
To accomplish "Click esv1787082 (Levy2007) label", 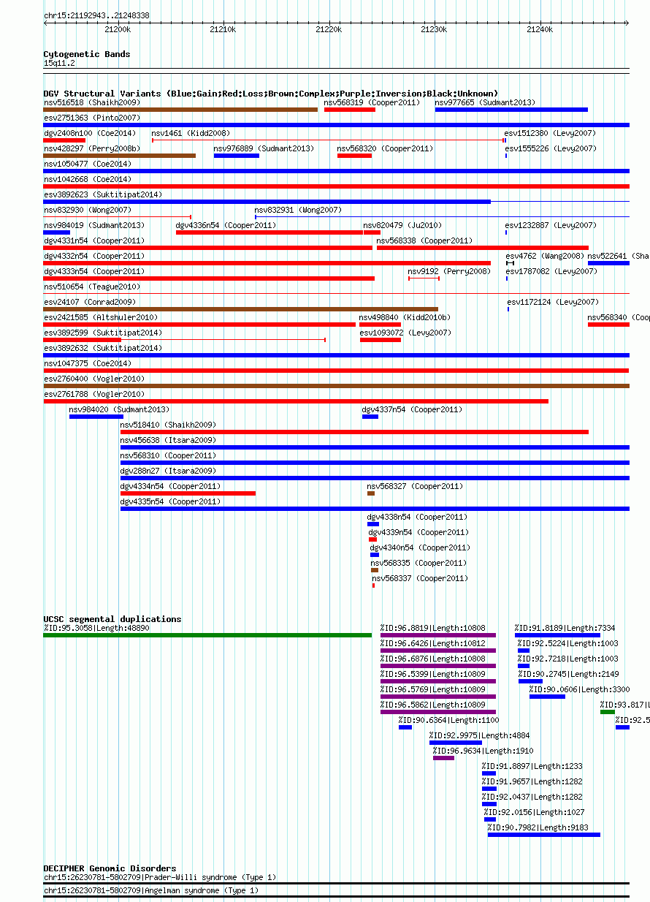I will tap(551, 272).
